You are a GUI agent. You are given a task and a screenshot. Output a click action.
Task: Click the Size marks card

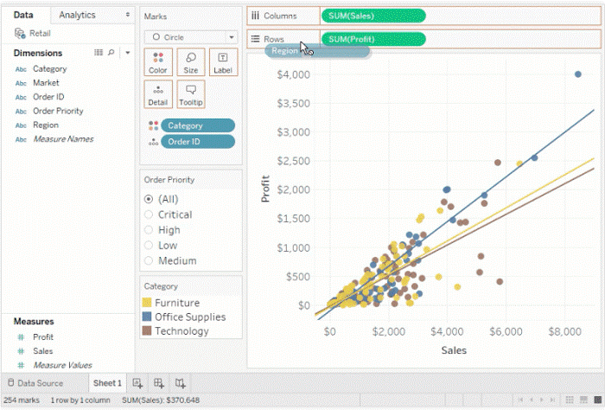coord(191,61)
